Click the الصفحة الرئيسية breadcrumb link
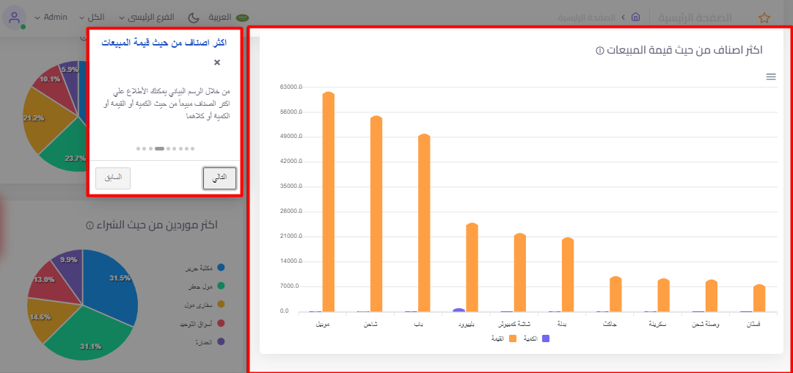Viewport: 793px width, 373px height. (588, 17)
